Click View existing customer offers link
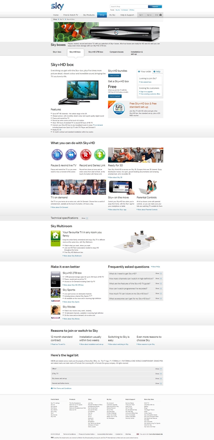Viewport: 214px width, 440px height. pyautogui.click(x=150, y=94)
